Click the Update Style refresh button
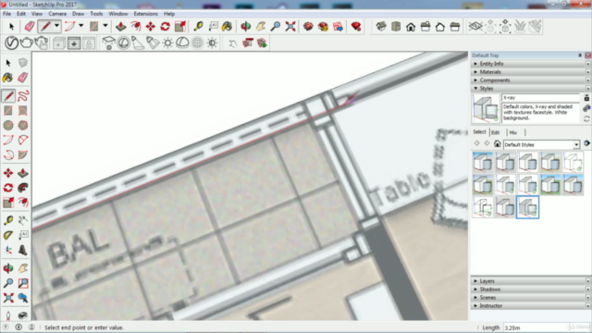The width and height of the screenshot is (592, 333). pos(586,119)
